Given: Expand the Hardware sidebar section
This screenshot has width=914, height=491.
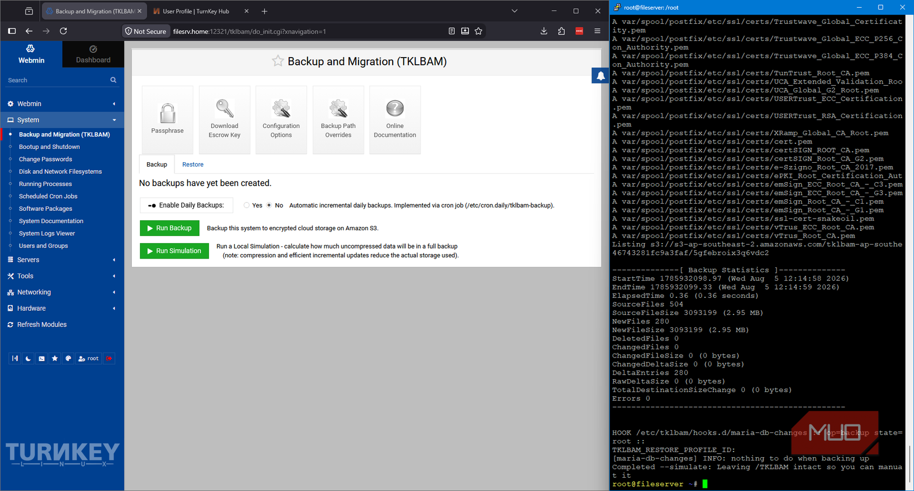Looking at the screenshot, I should coord(62,308).
